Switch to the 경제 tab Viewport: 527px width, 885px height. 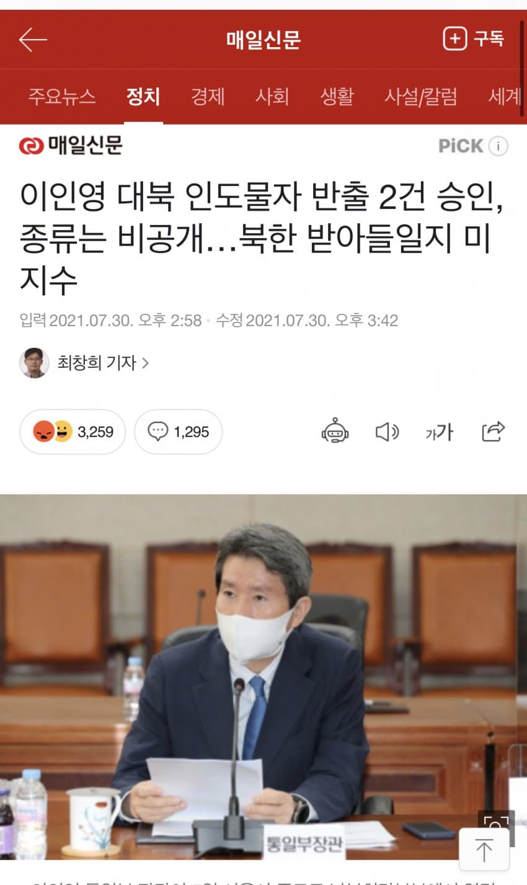(208, 97)
